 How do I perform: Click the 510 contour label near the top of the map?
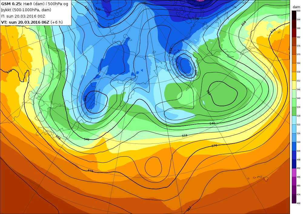tap(98, 9)
